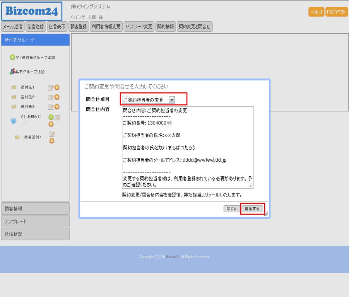The height and width of the screenshot is (297, 349).
Task: Expand the テンプレート accordion section
Action: pos(35,221)
